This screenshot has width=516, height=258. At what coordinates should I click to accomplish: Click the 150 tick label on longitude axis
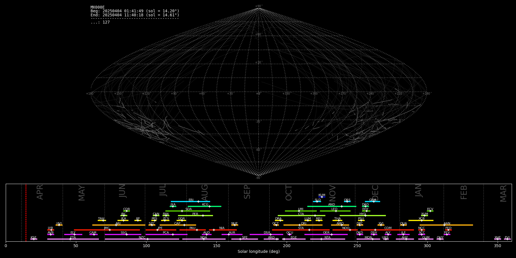click(216, 246)
